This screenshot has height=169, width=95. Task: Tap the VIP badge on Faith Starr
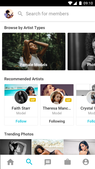[x=33, y=100]
